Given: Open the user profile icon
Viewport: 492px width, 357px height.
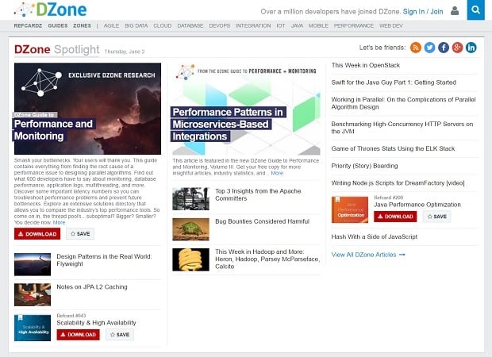Looking at the screenshot, I should (455, 11).
